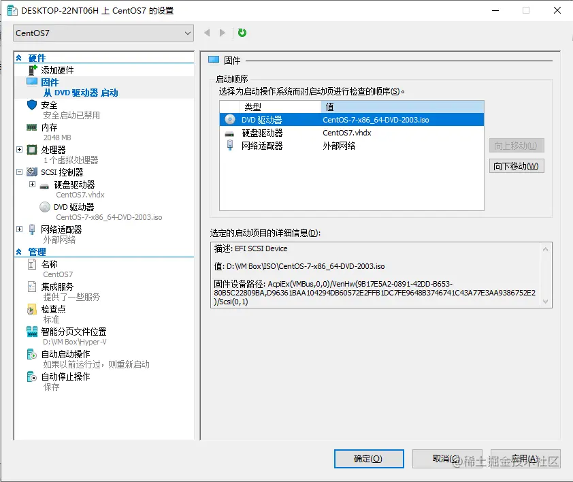Image resolution: width=573 pixels, height=482 pixels.
Task: Apply changes with the 应用(A) button
Action: tap(522, 459)
